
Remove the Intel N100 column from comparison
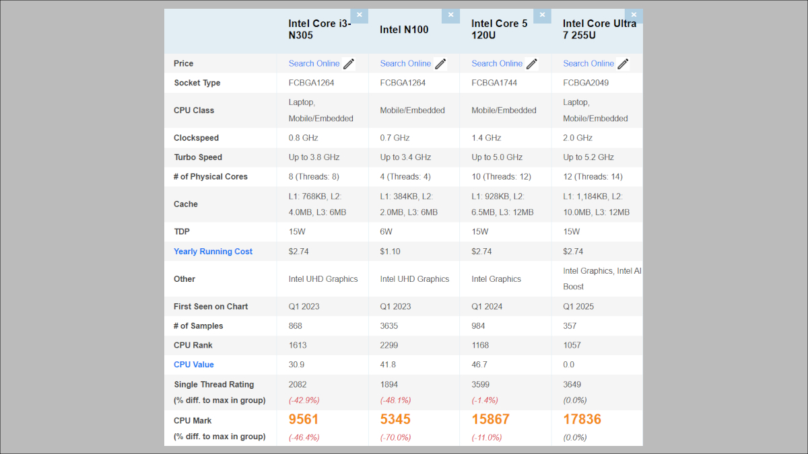(450, 15)
